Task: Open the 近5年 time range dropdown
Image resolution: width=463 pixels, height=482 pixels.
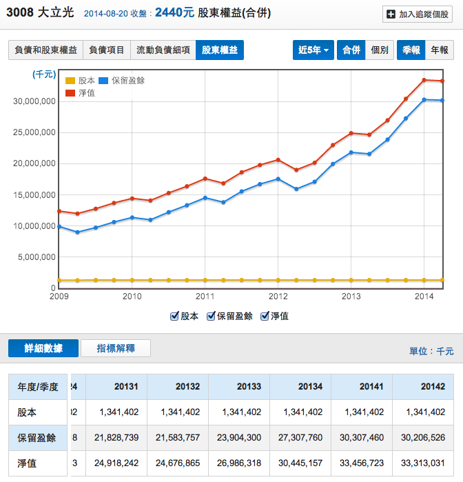Action: tap(313, 50)
